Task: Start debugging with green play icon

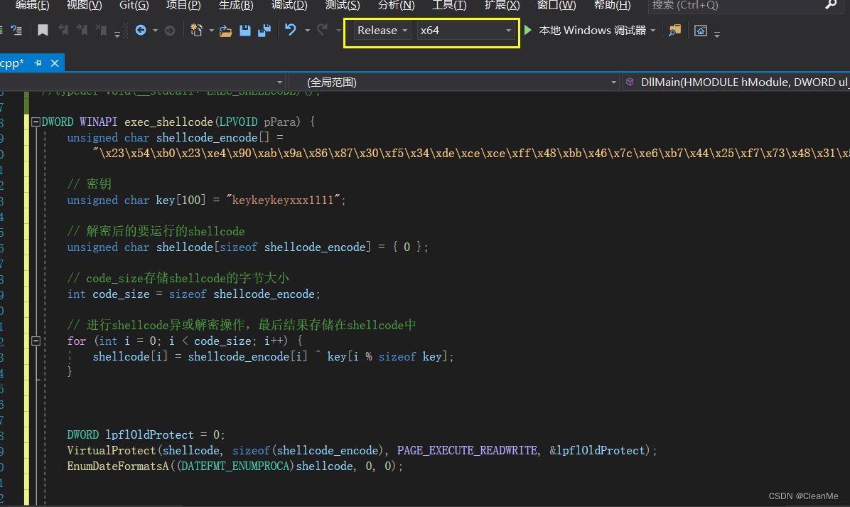Action: (x=528, y=31)
